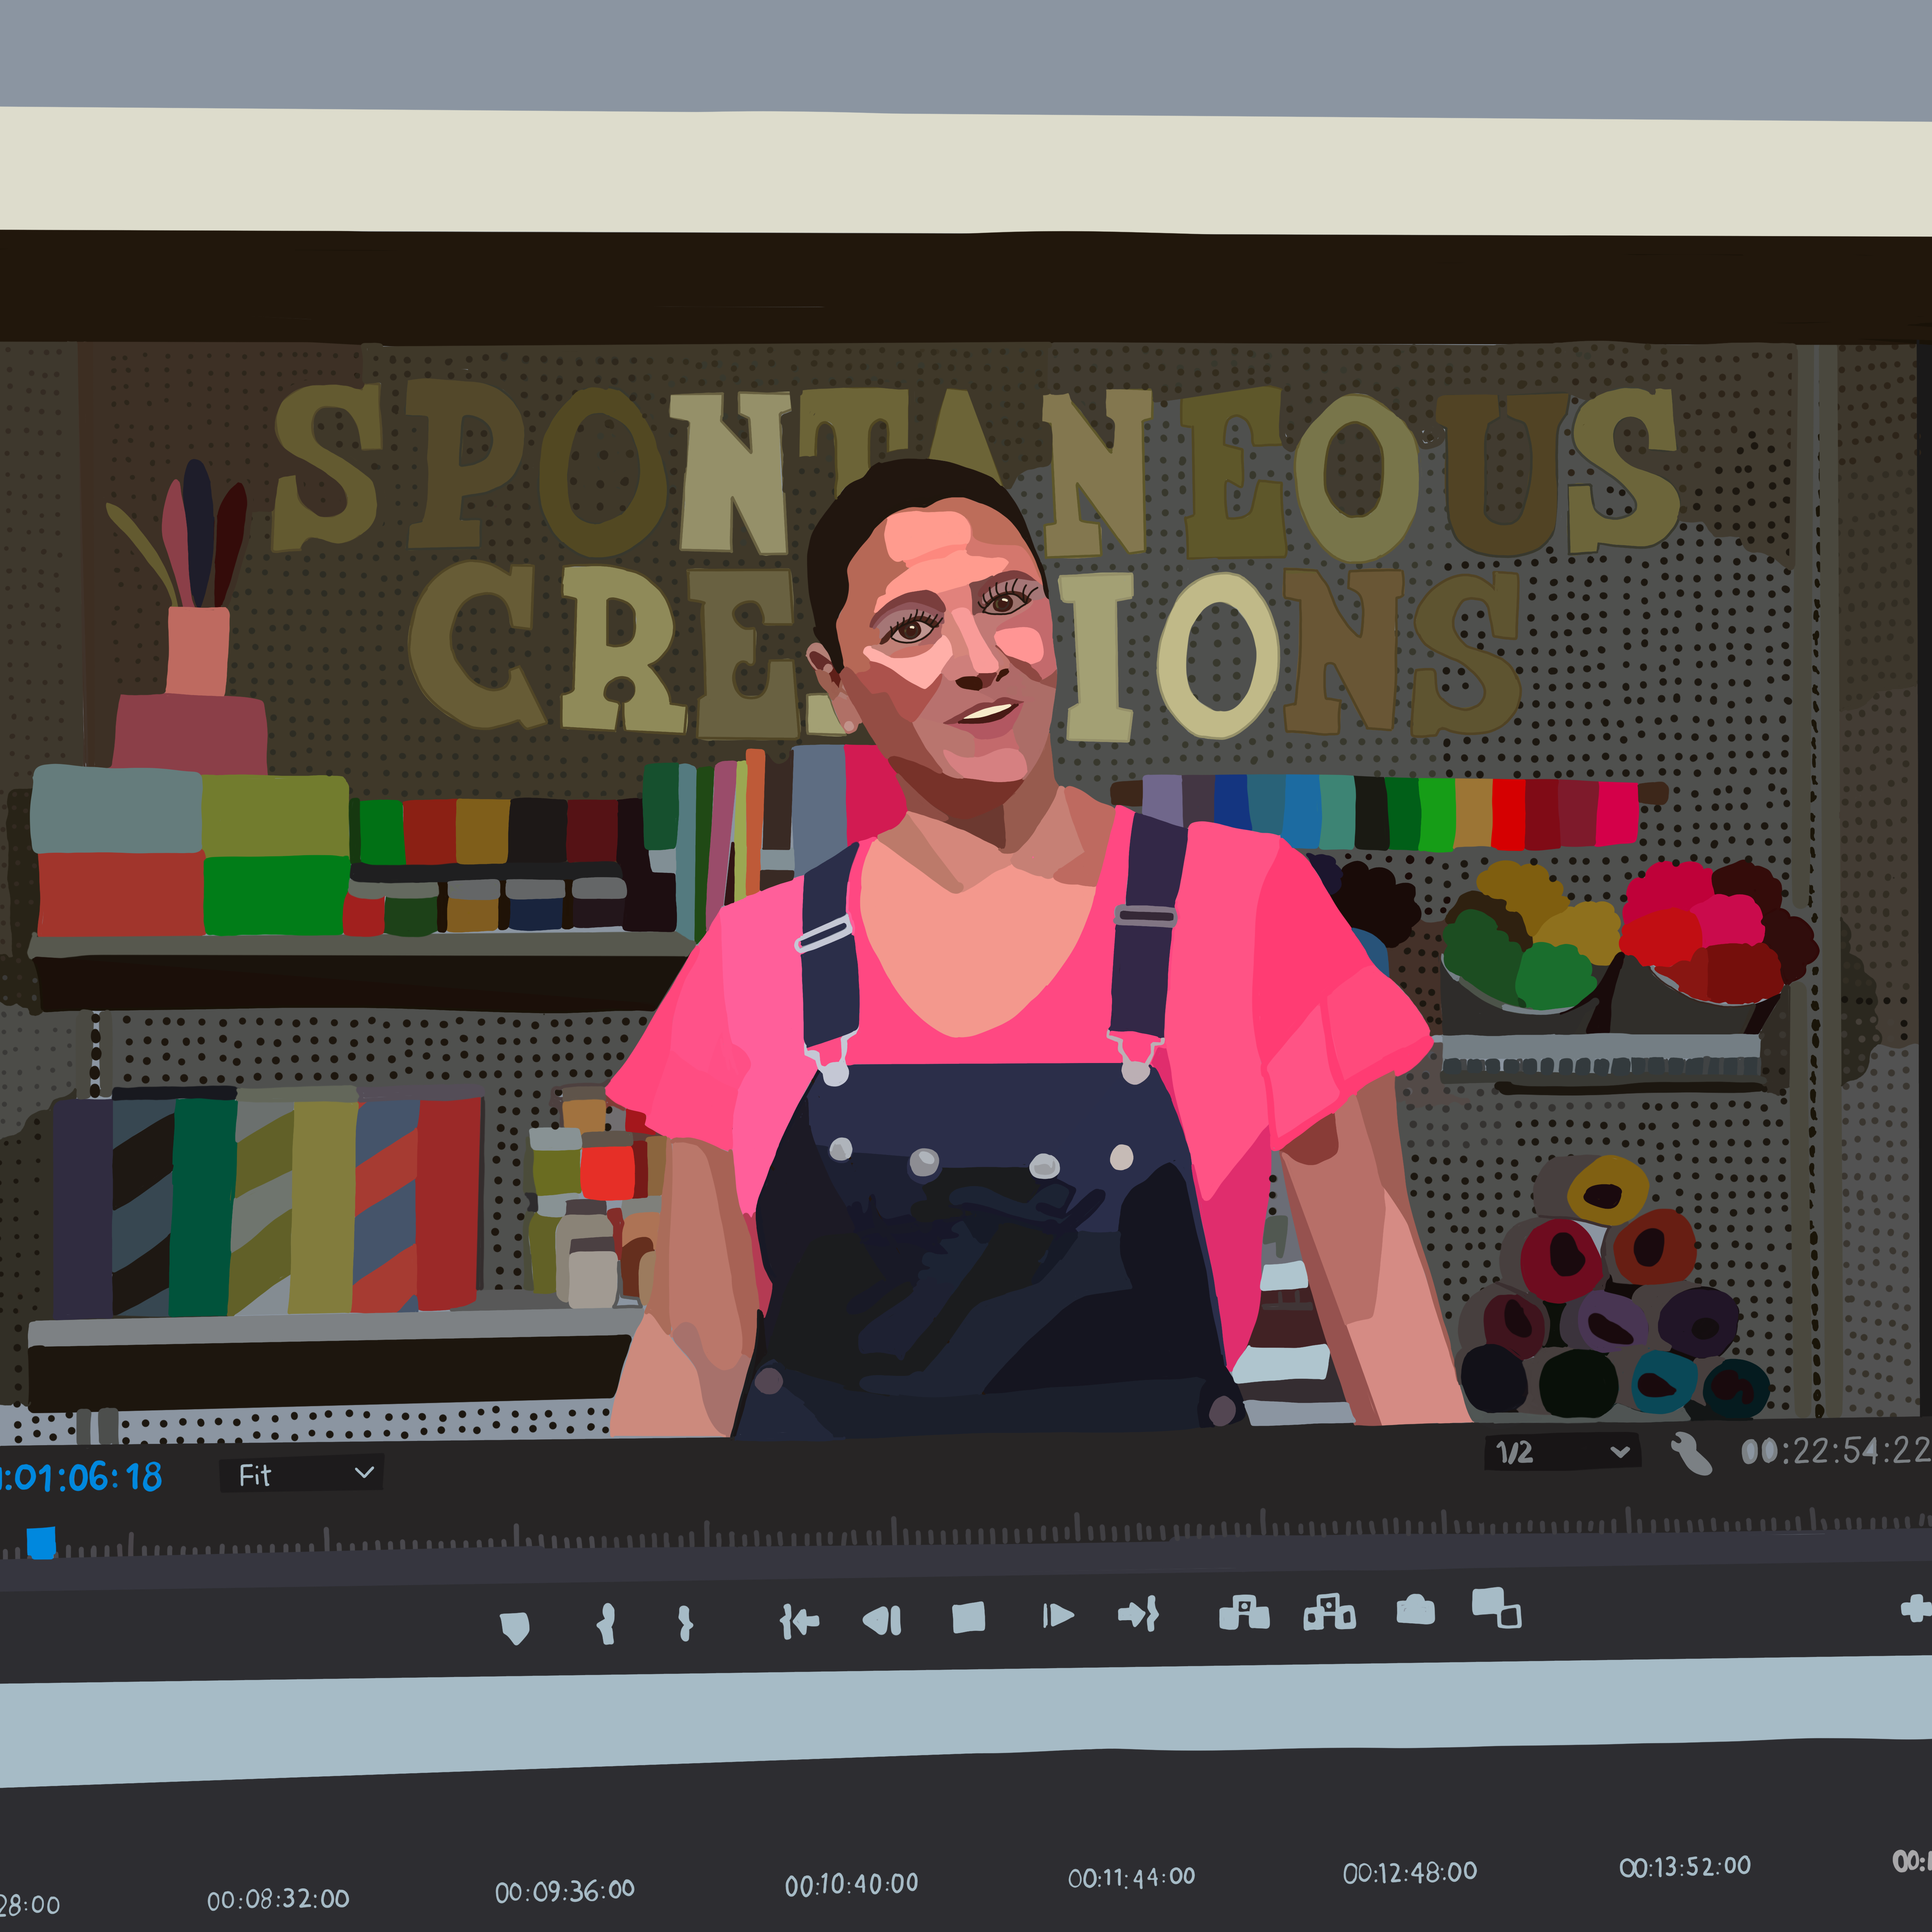This screenshot has height=1932, width=1932.
Task: Click the blue playhead on the monitor ruler
Action: [x=41, y=1543]
